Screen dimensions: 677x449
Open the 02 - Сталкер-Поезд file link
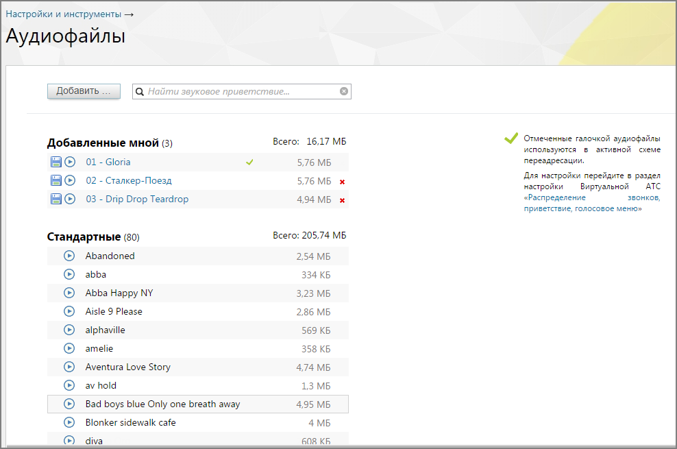[129, 180]
